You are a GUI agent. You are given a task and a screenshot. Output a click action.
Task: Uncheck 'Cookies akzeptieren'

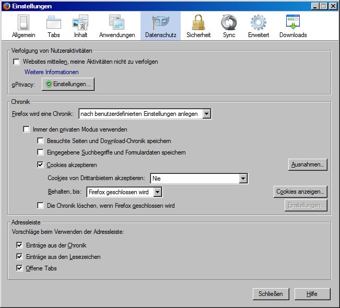pyautogui.click(x=40, y=165)
